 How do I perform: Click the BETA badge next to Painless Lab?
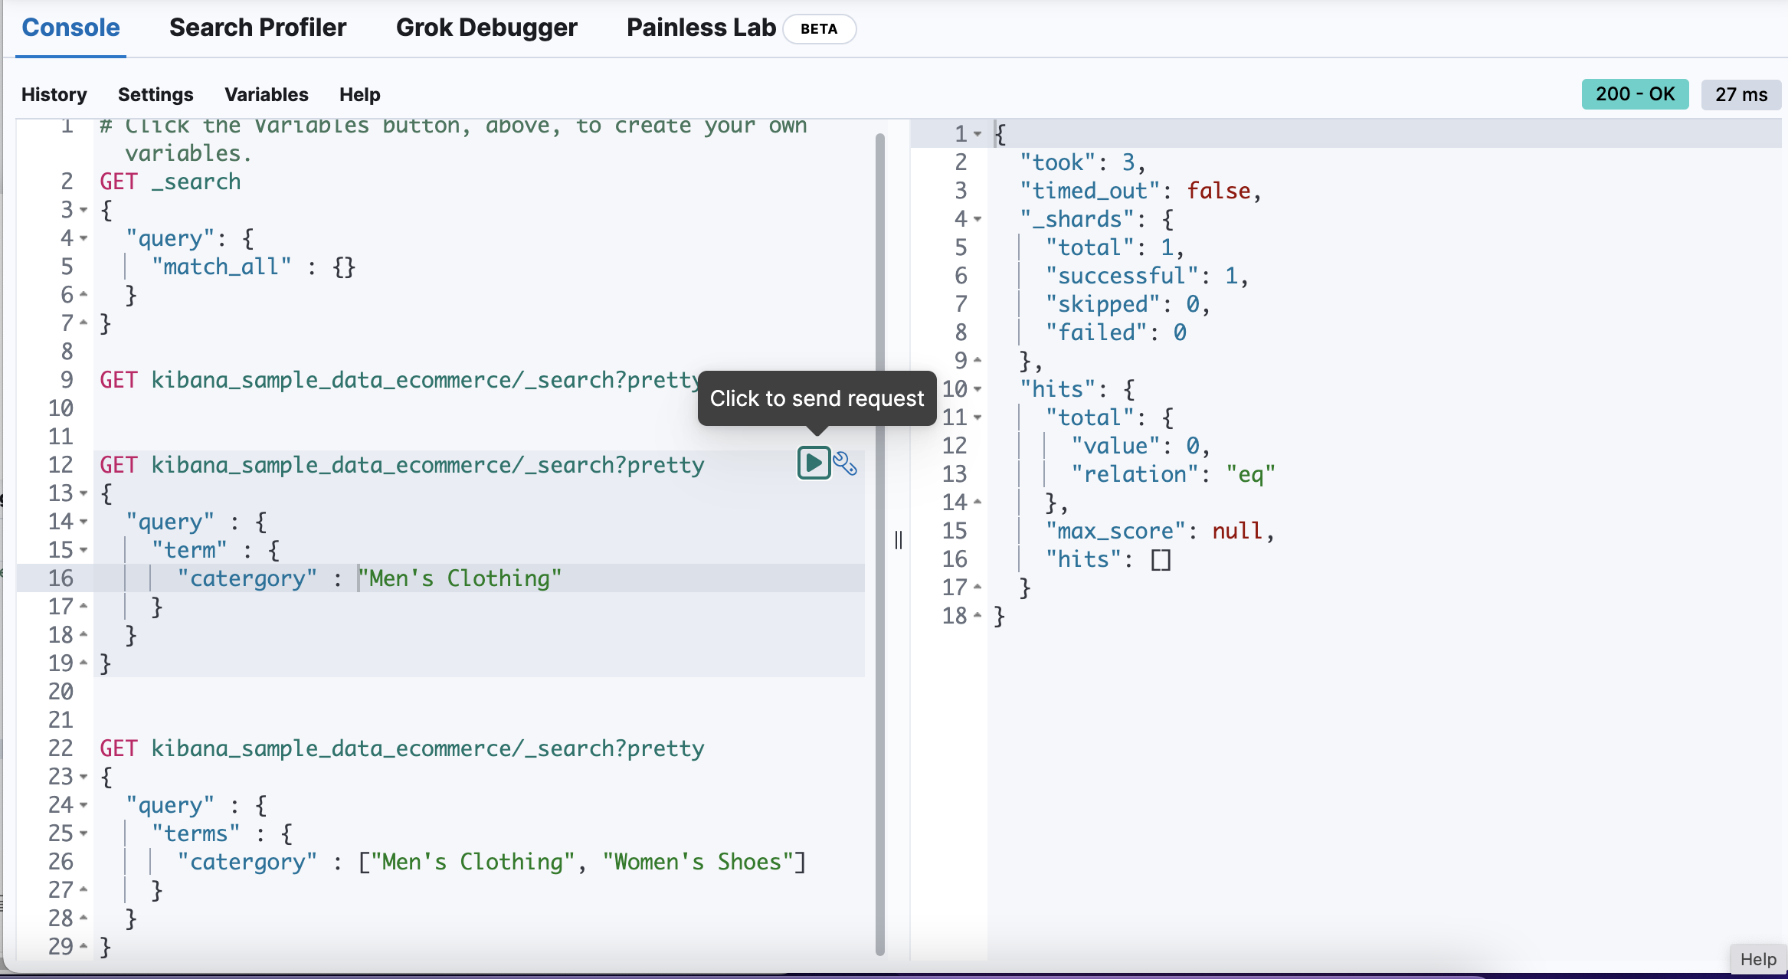tap(819, 28)
